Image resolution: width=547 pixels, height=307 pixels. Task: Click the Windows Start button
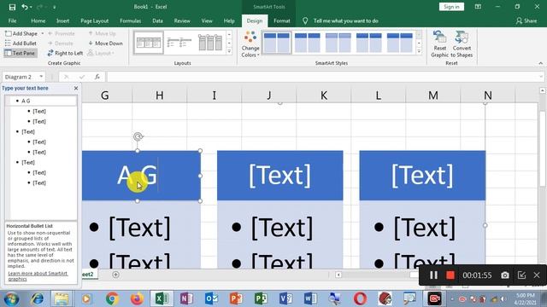[x=11, y=298]
